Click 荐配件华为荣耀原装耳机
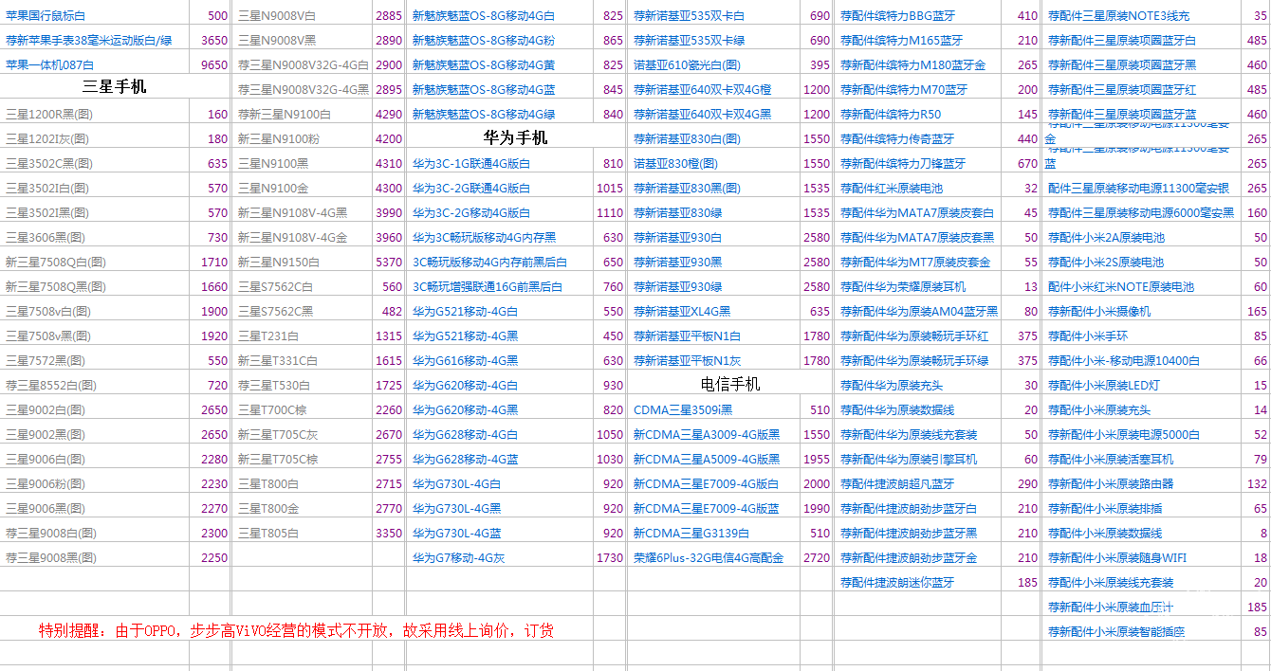The width and height of the screenshot is (1271, 671). click(903, 286)
